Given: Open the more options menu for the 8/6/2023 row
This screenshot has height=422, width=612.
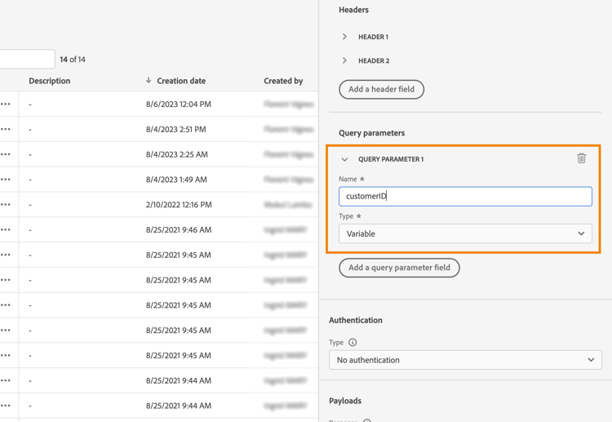Looking at the screenshot, I should tap(6, 104).
